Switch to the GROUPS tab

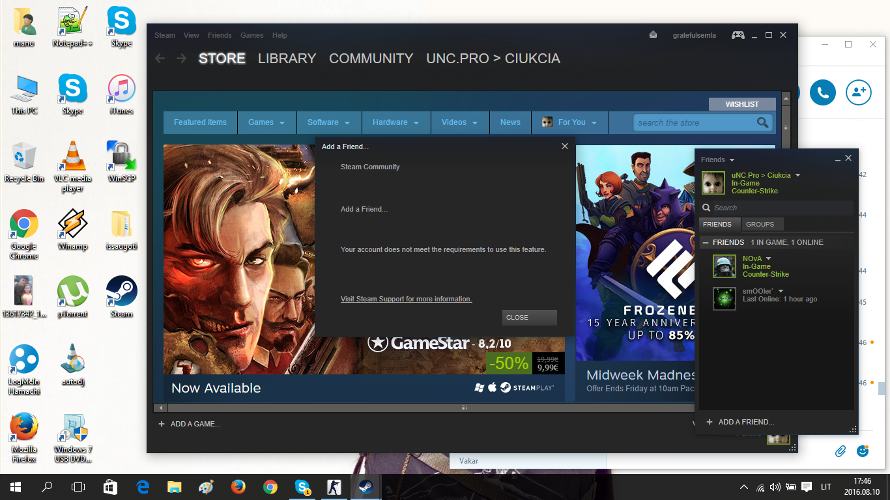click(760, 224)
